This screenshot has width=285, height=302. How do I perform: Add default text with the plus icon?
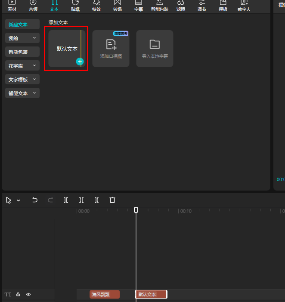80,62
